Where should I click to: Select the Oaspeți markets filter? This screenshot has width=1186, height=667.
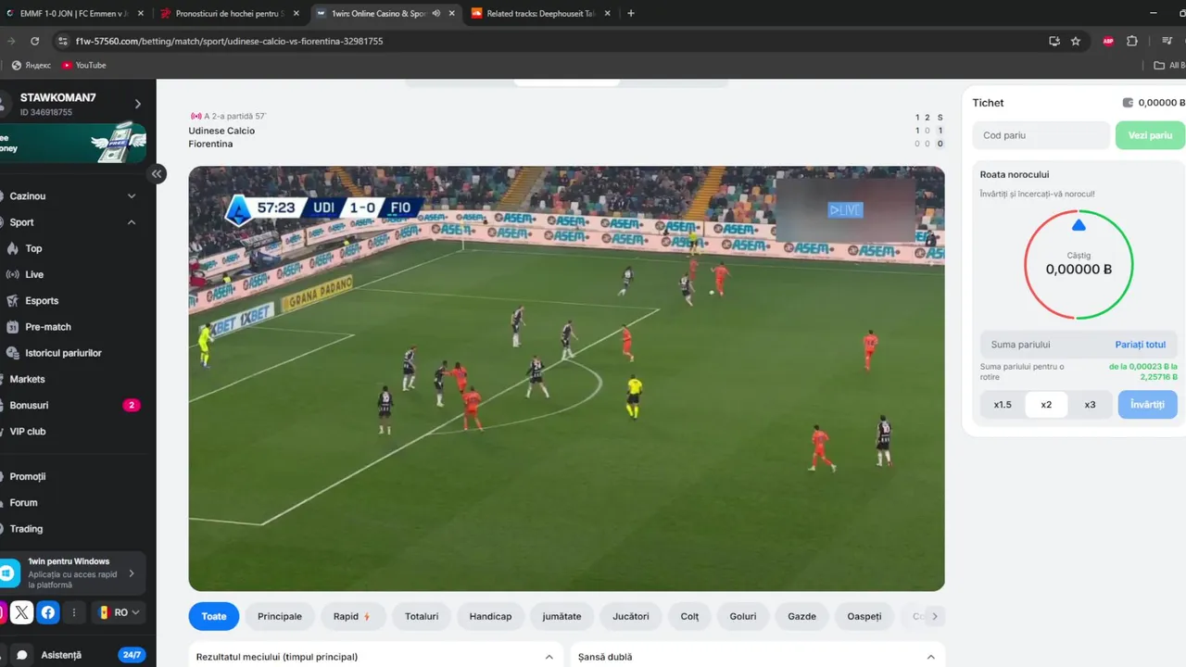(x=864, y=616)
